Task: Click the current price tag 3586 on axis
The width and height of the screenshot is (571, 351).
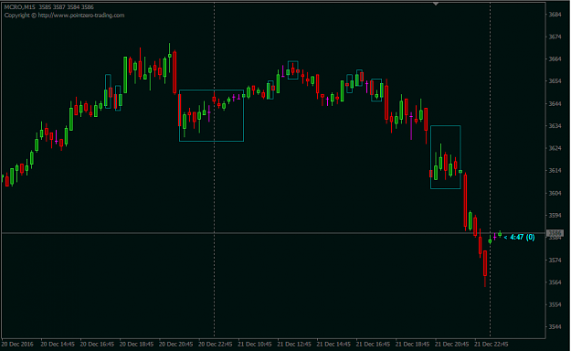Action: point(555,233)
